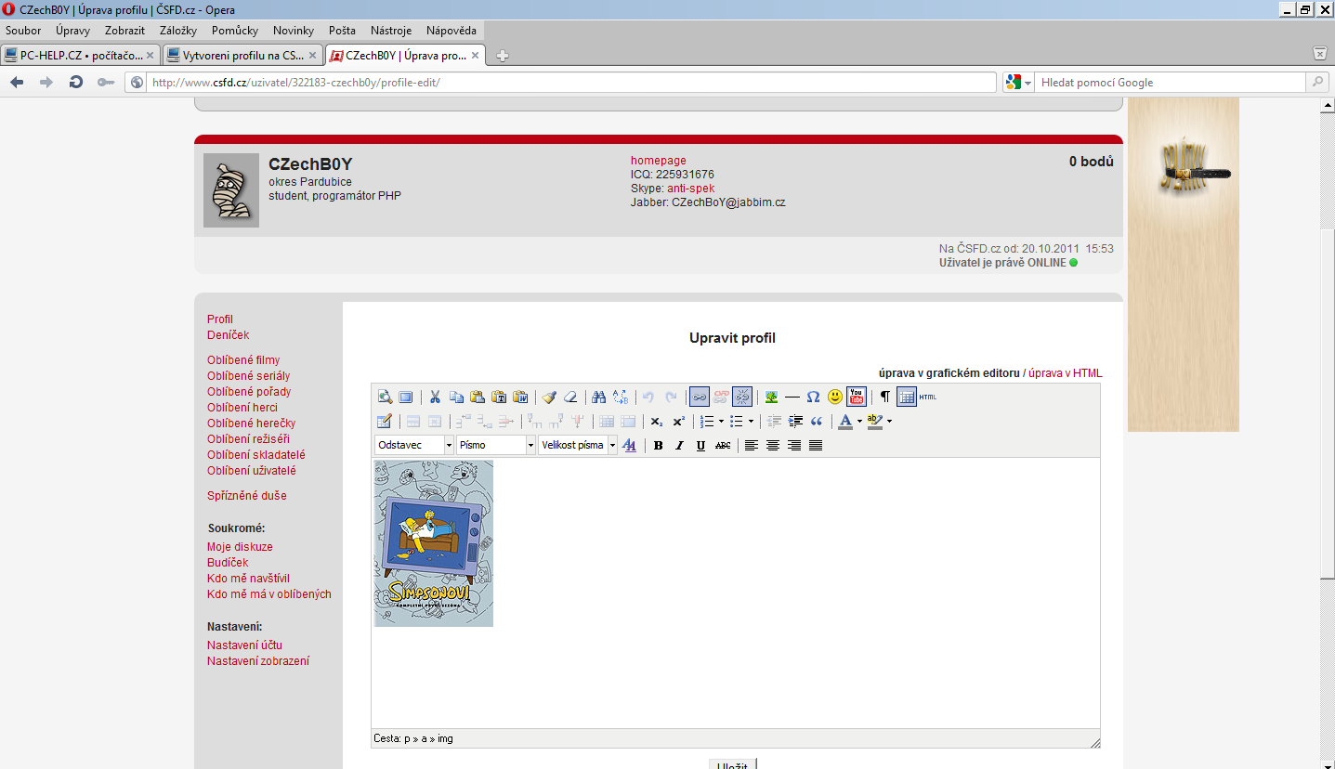The image size is (1335, 769).
Task: Increase indent with the indent icon
Action: [x=795, y=421]
